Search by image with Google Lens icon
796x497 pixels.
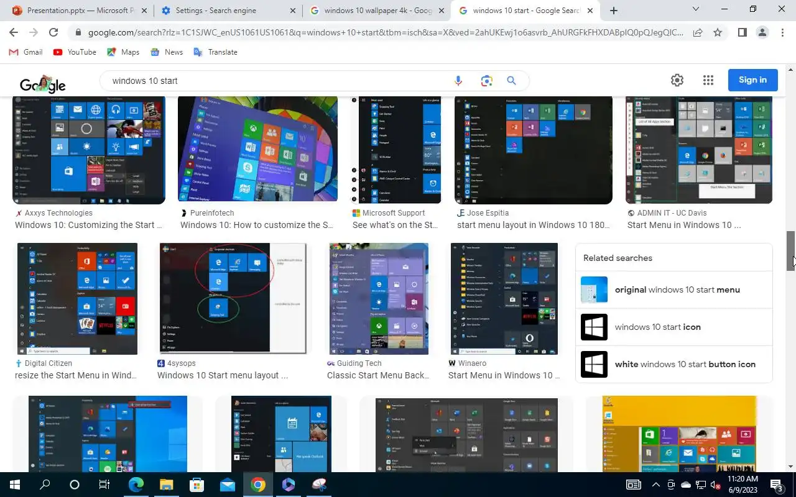(x=486, y=81)
